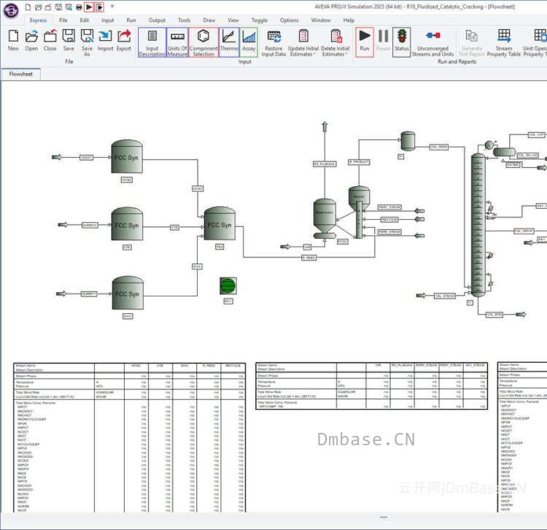Click the ATB stream label
Viewport: 547px width, 530px height.
(x=175, y=228)
